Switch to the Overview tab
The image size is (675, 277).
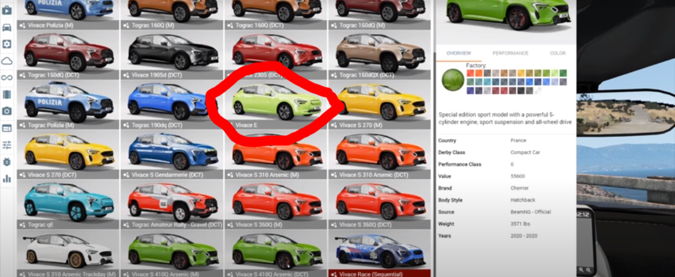[x=459, y=53]
